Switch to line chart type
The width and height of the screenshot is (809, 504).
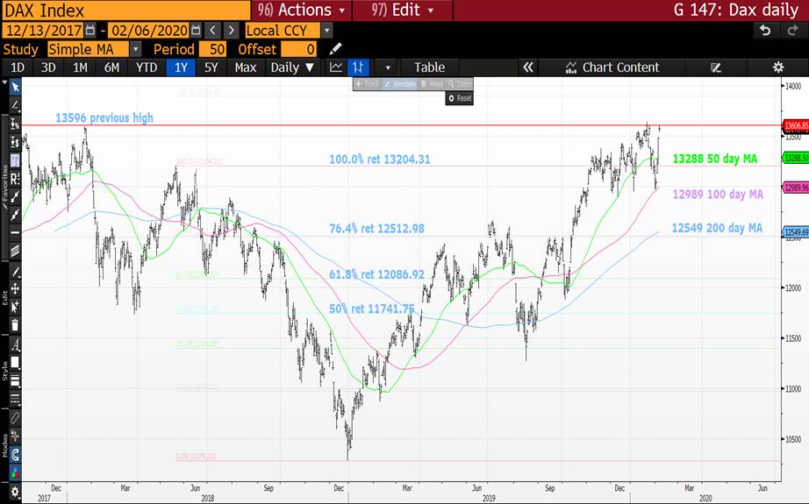tap(336, 67)
